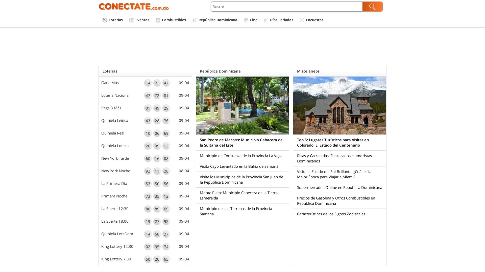This screenshot has width=485, height=272.
Task: Open Municipios de Provincia San Juan link
Action: [x=241, y=180]
